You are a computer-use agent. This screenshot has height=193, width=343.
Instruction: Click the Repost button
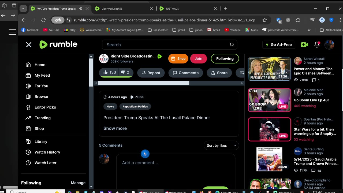coord(151,73)
